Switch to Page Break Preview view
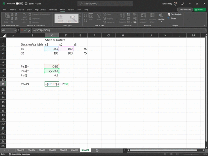This screenshot has height=156, width=208. (x=178, y=154)
